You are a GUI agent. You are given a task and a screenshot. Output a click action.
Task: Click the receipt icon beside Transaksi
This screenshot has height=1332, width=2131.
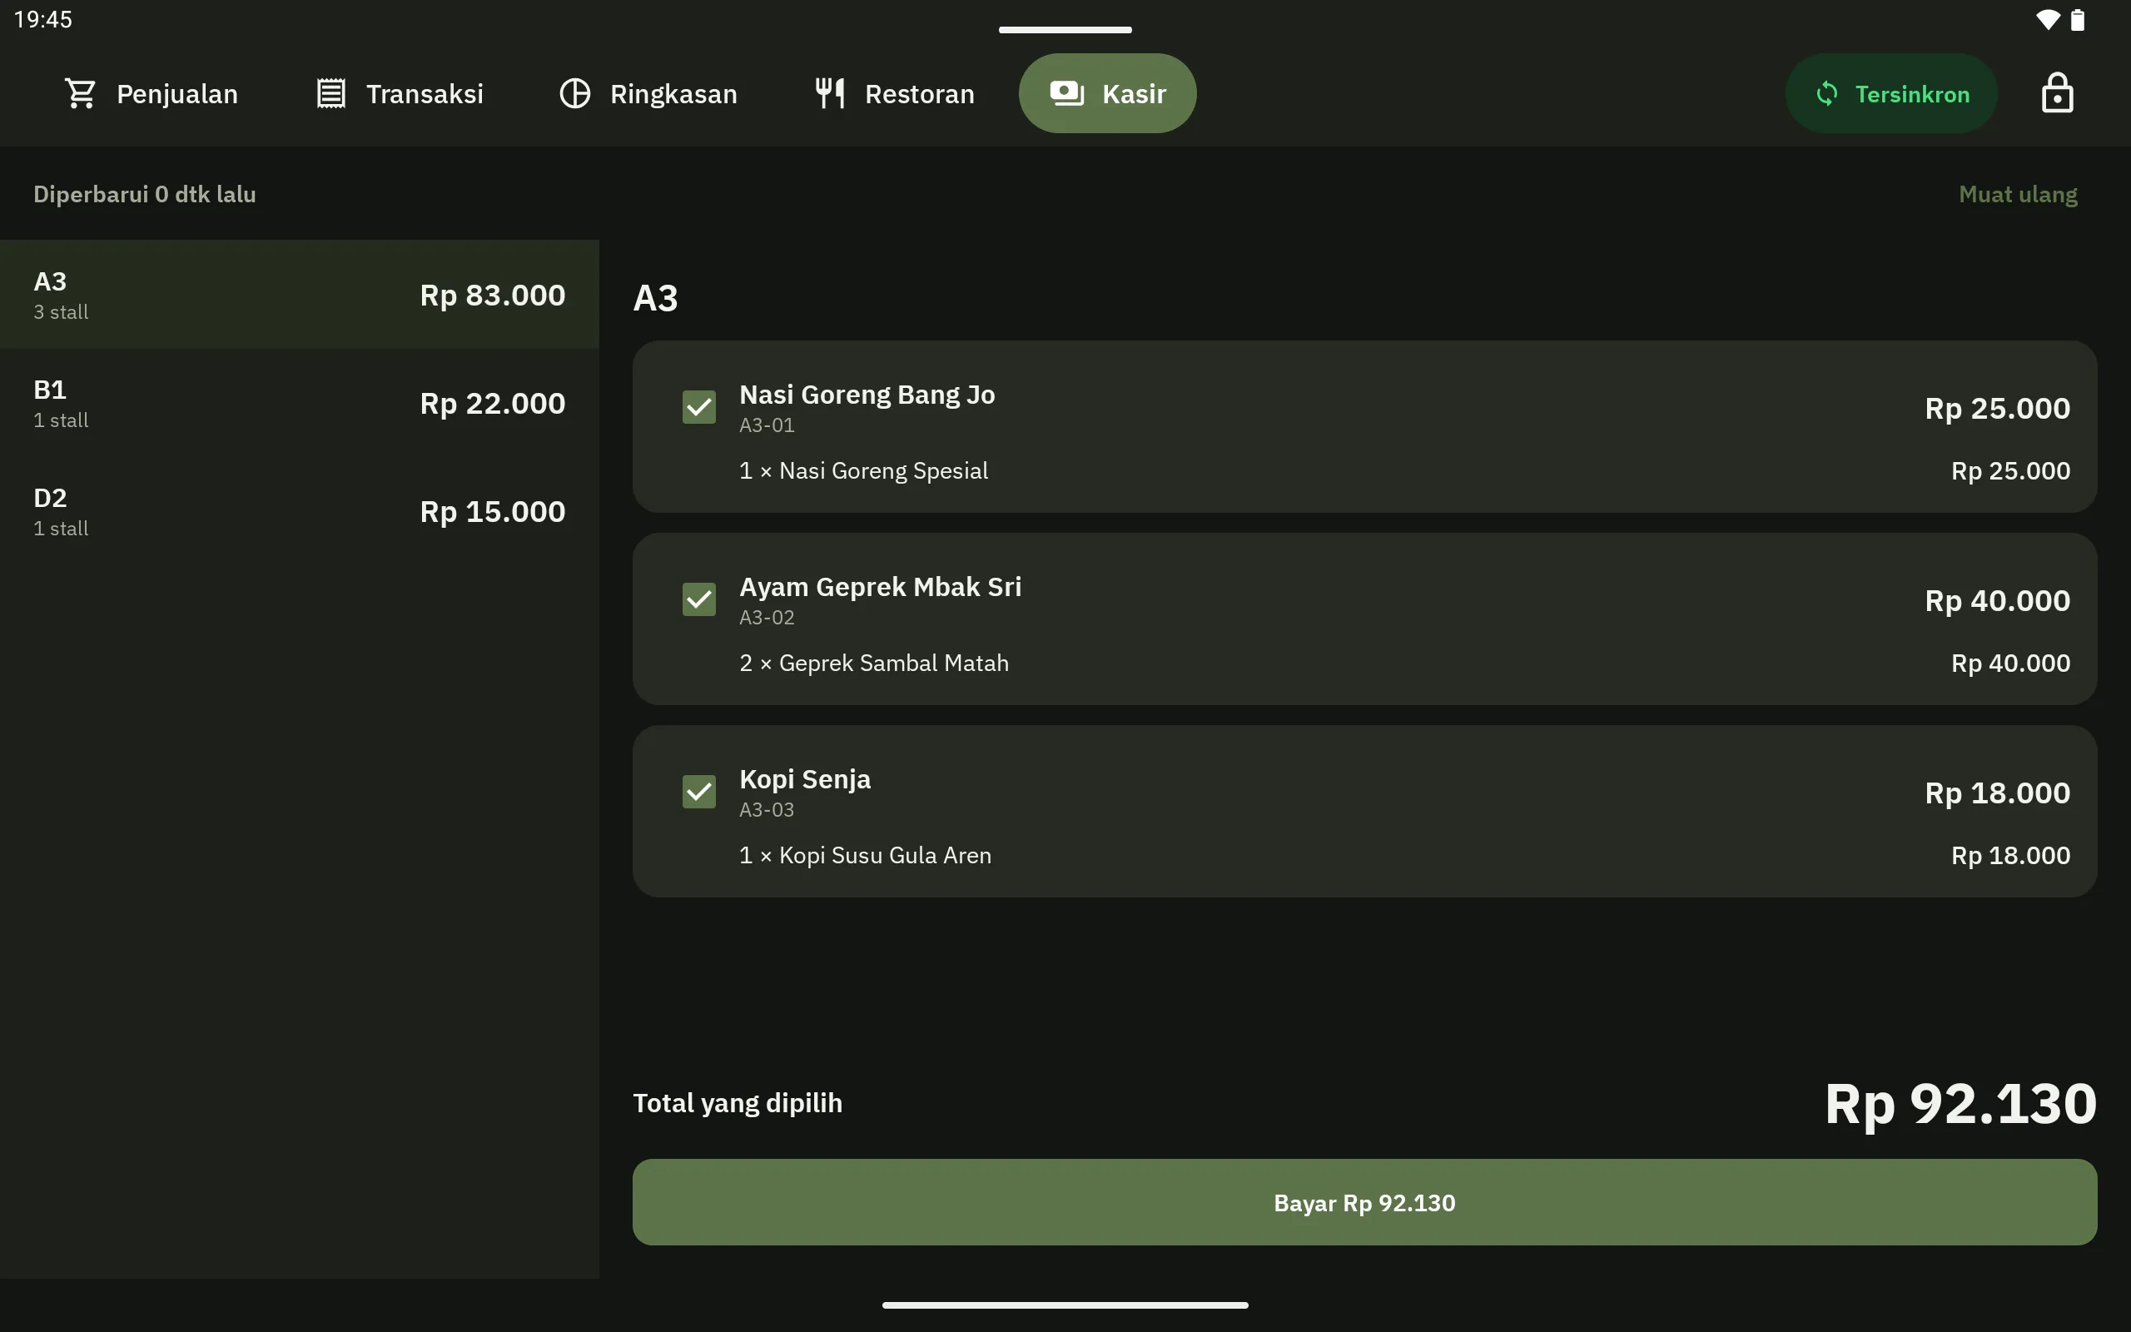331,93
